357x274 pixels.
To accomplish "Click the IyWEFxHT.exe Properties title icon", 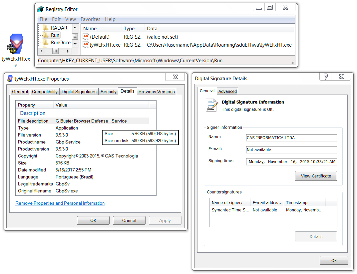I will tap(10, 79).
